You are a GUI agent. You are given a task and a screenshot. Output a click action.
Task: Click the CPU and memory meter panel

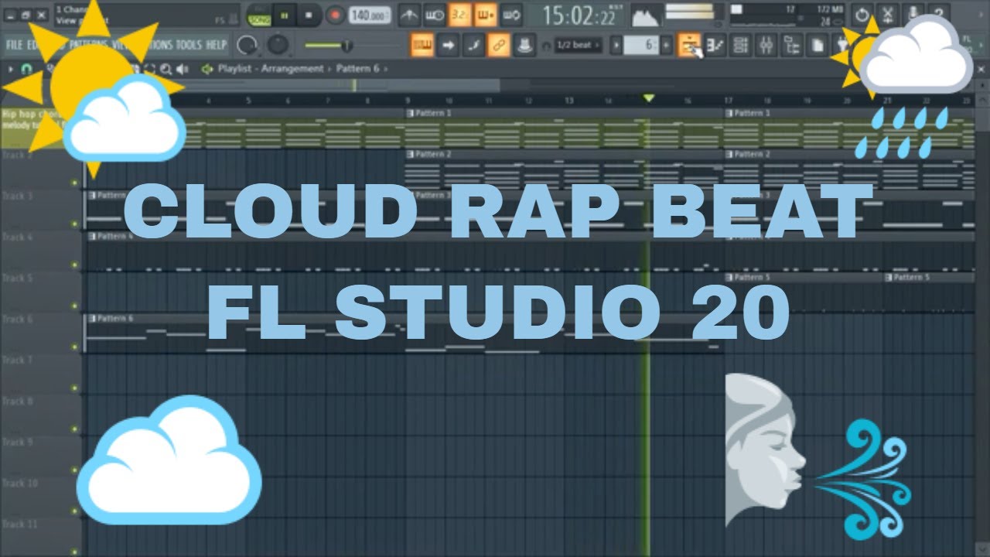pyautogui.click(x=786, y=15)
